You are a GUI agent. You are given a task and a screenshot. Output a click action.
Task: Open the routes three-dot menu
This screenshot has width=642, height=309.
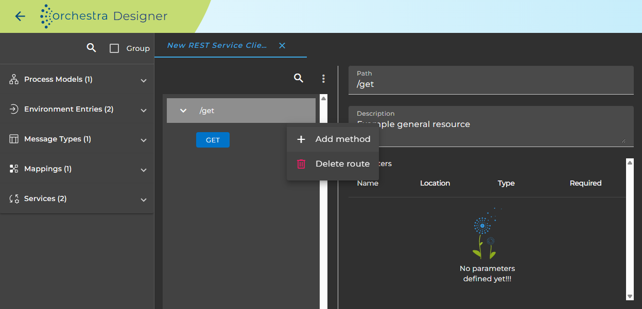[x=323, y=79]
